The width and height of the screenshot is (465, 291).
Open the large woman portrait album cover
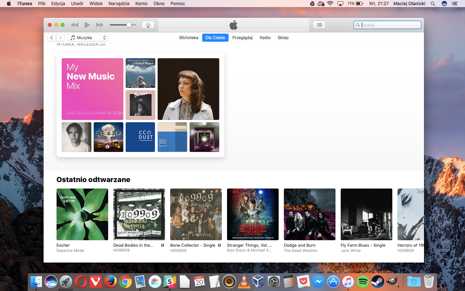click(188, 89)
